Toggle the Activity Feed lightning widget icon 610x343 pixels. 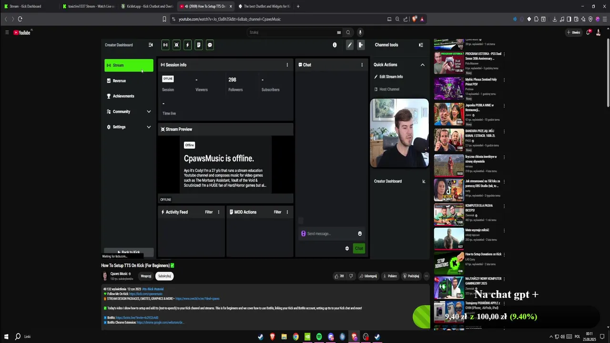[187, 45]
